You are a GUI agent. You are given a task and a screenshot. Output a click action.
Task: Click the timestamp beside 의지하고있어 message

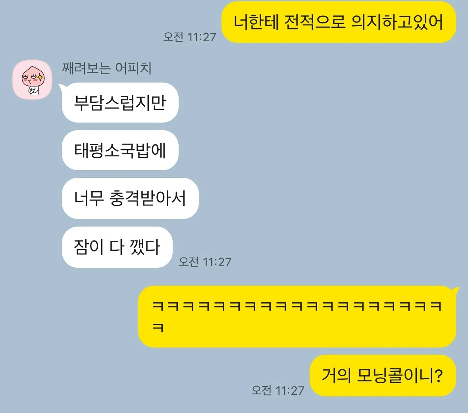click(x=189, y=37)
